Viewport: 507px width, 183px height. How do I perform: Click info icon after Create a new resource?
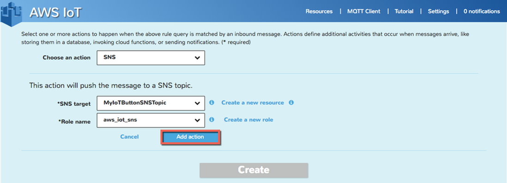(x=291, y=103)
